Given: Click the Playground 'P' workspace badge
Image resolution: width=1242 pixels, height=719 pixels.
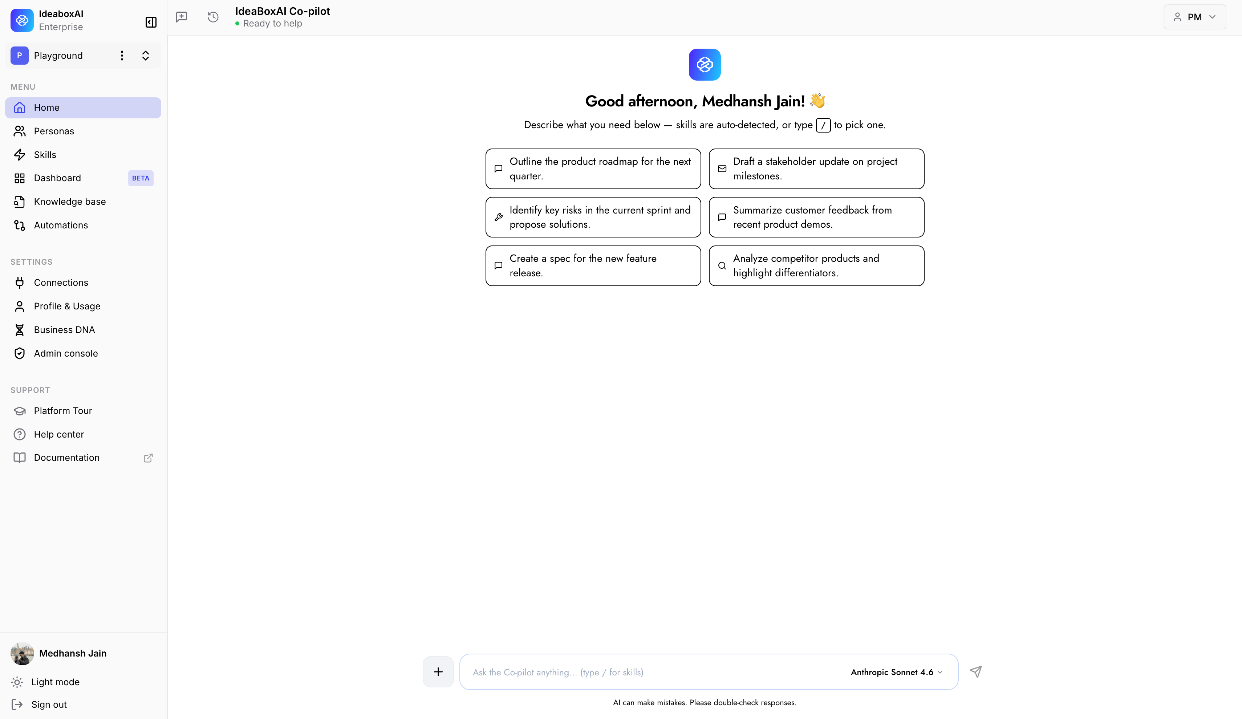Looking at the screenshot, I should pyautogui.click(x=19, y=56).
